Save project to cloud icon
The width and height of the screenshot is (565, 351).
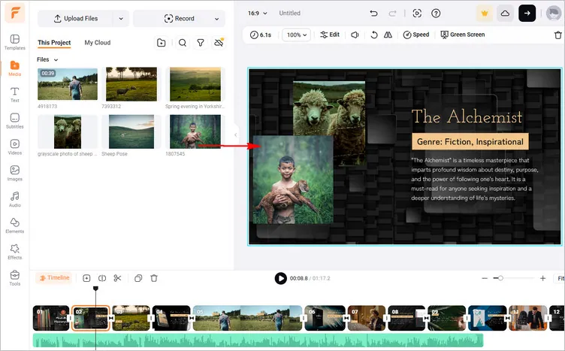(x=505, y=14)
